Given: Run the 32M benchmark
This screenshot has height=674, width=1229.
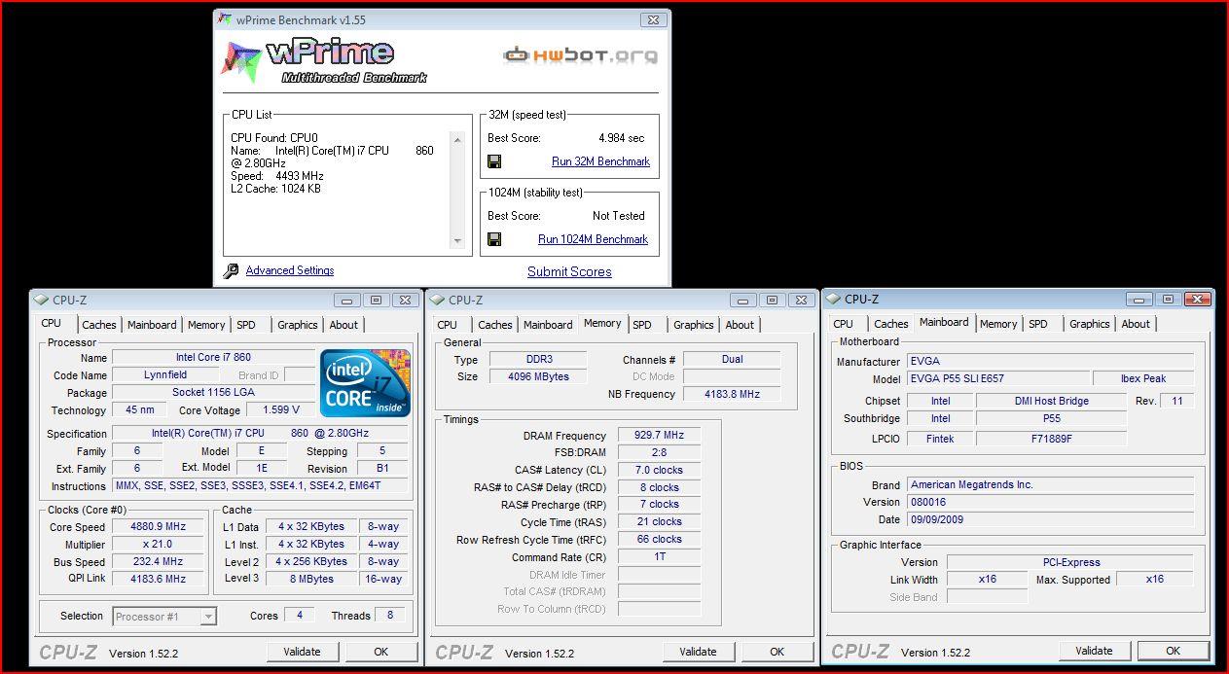Looking at the screenshot, I should click(x=600, y=161).
